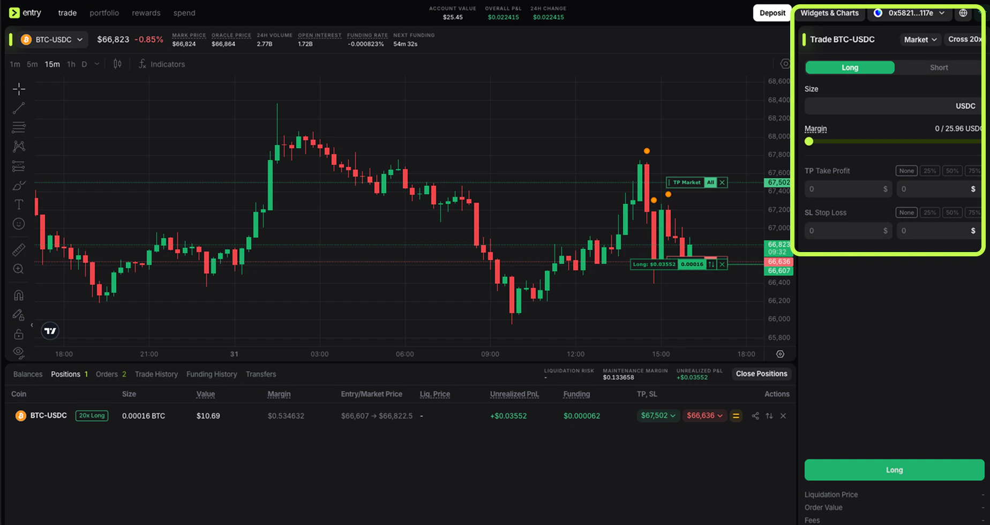The height and width of the screenshot is (525, 990).
Task: Switch to Long side
Action: click(x=850, y=67)
